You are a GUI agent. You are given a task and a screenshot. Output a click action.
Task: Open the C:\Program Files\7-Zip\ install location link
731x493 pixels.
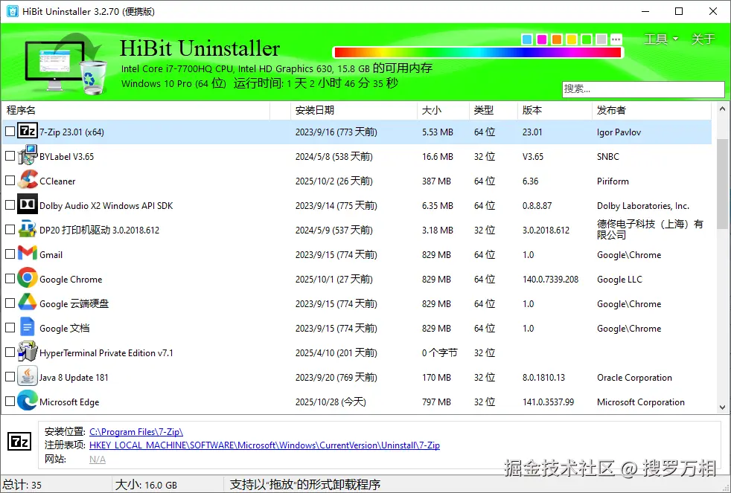[136, 432]
